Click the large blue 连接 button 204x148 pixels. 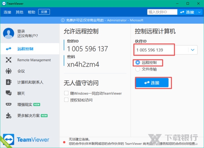pyautogui.click(x=152, y=83)
